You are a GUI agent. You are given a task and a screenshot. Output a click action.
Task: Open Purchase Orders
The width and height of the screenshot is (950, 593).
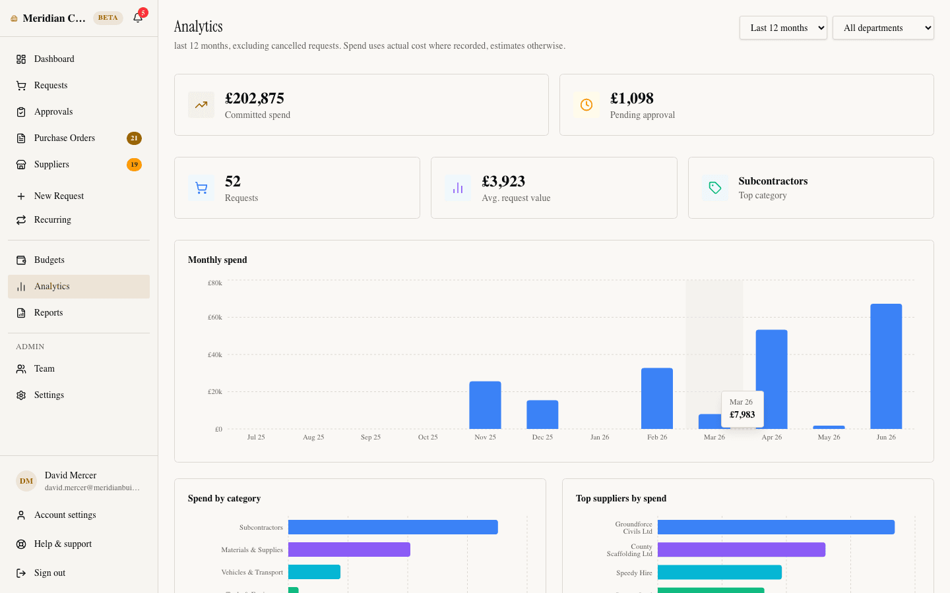click(x=79, y=138)
